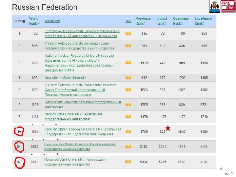Viewport: 236px width, 177px height.
Task: Sort table by World Rank column header
Action: click(34, 21)
